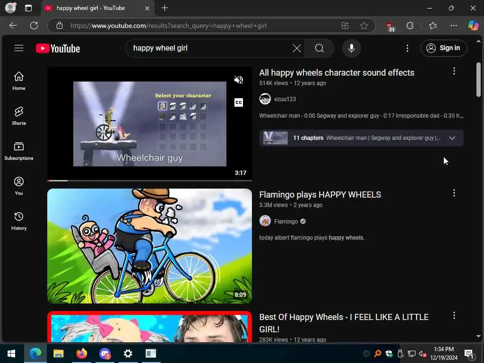
Task: View site information lock icon
Action: [60, 26]
